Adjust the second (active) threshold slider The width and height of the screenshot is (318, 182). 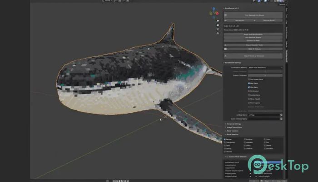point(265,76)
